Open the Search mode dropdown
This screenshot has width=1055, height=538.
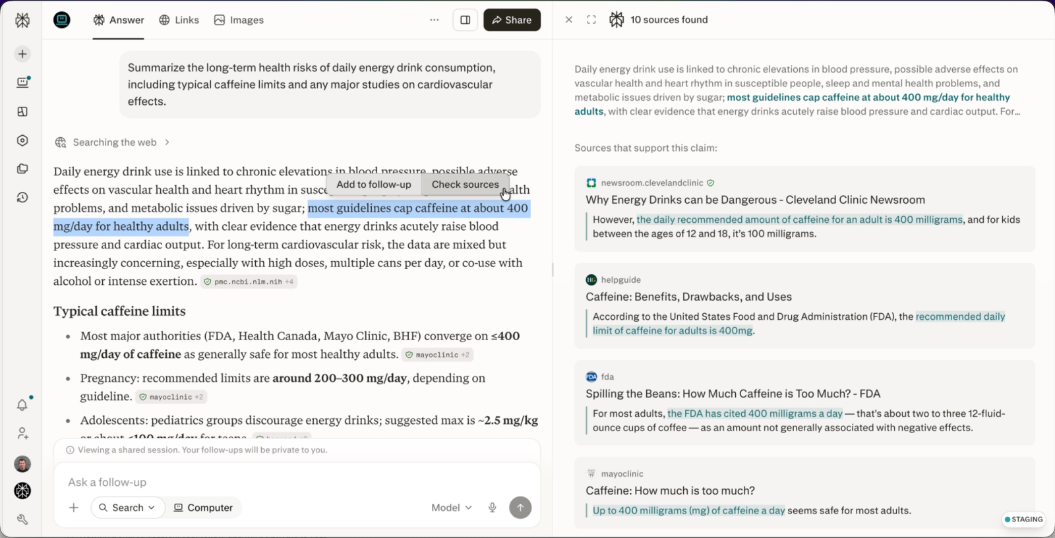coord(127,508)
